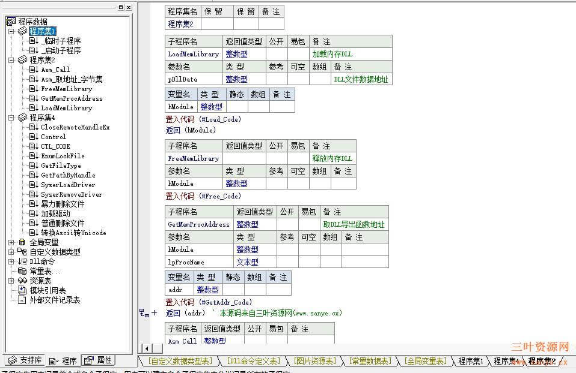This screenshot has height=373, width=576.
Task: Click the 外部文件记录表 icon
Action: [x=22, y=300]
